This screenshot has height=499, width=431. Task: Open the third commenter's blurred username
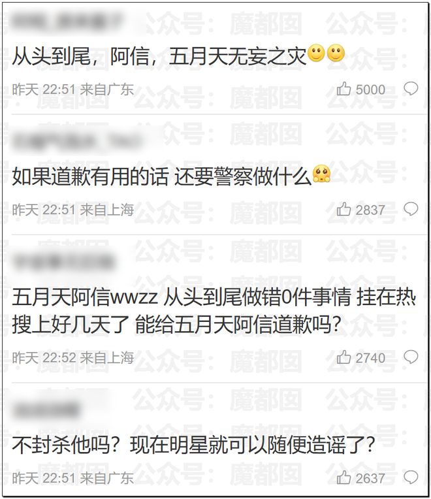pos(63,262)
